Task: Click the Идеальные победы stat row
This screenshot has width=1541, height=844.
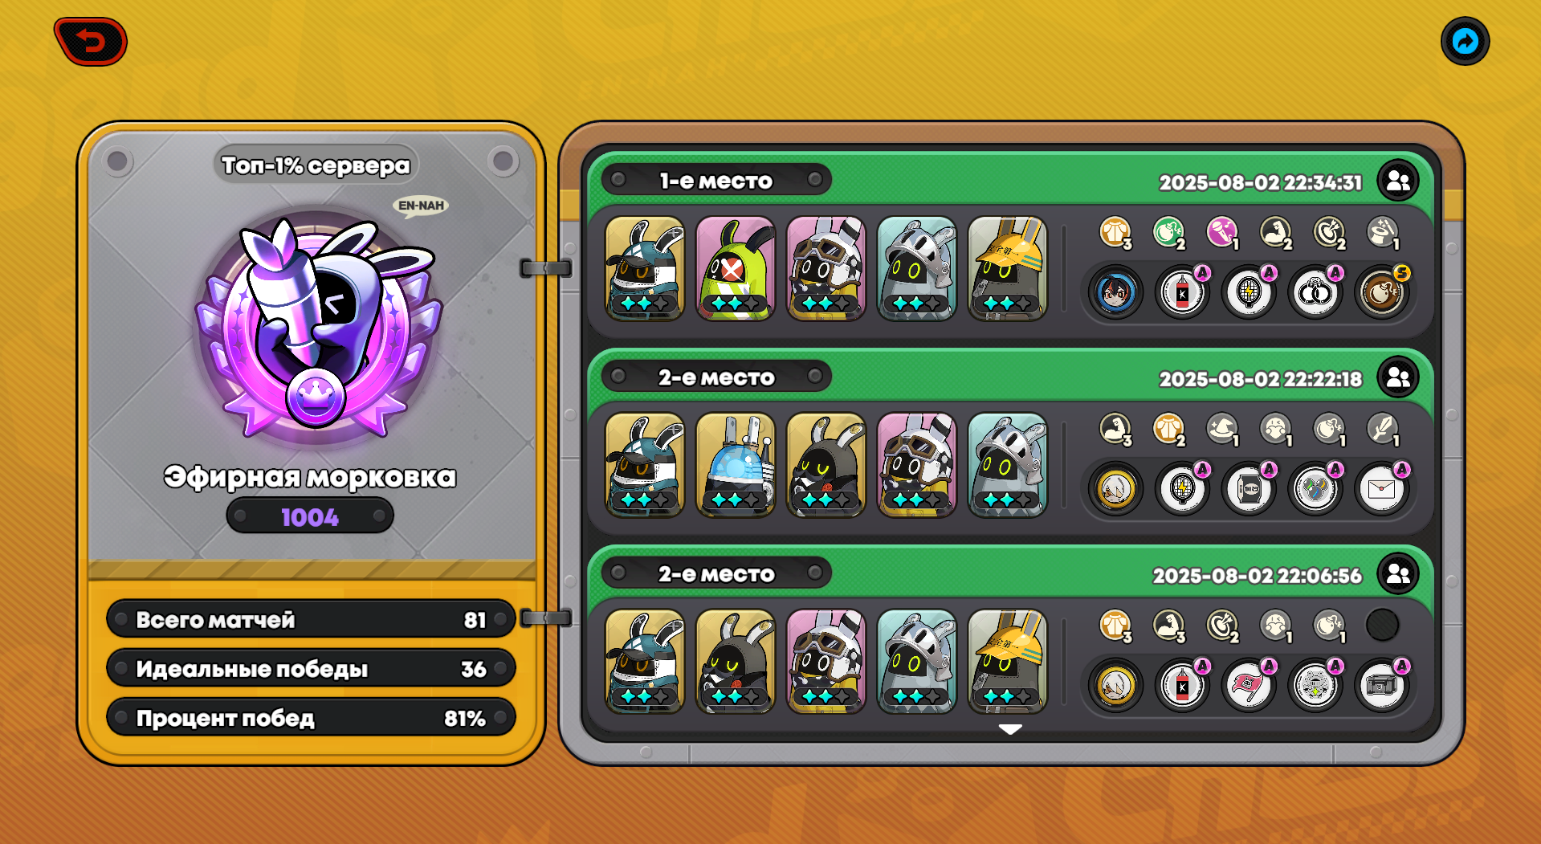Action: coord(311,668)
